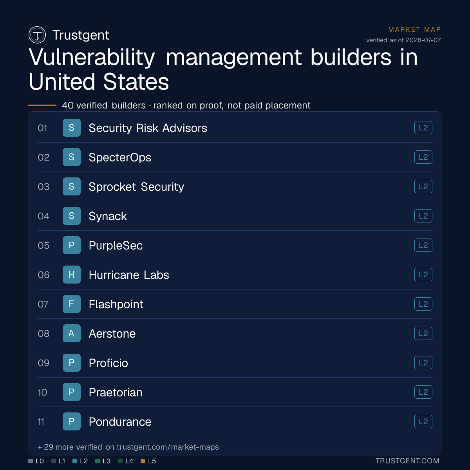This screenshot has width=470, height=470.
Task: Click the S avatar beside Security Risk Advisors
Action: pyautogui.click(x=72, y=128)
